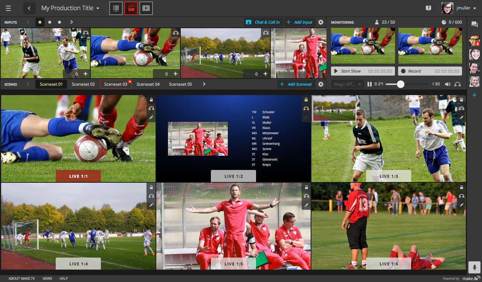The image size is (482, 282).
Task: Open the hamburger main menu
Action: point(8,8)
